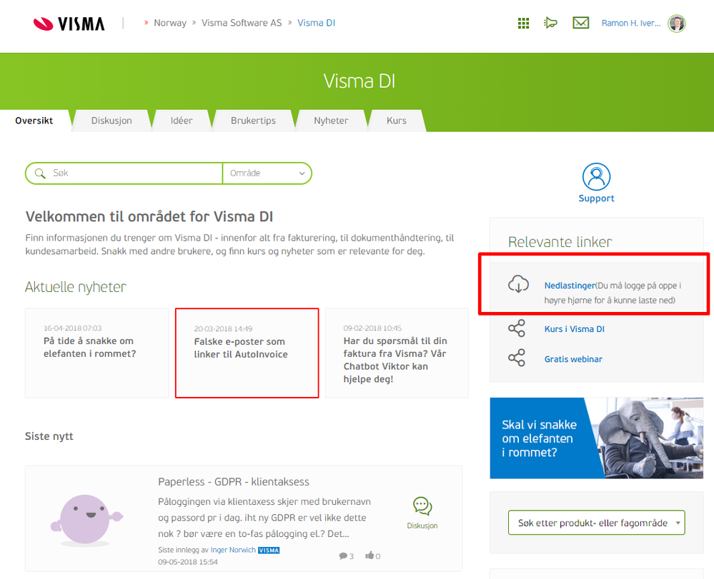Click the VISMA badge next to author
Image resolution: width=714 pixels, height=579 pixels.
point(269,550)
